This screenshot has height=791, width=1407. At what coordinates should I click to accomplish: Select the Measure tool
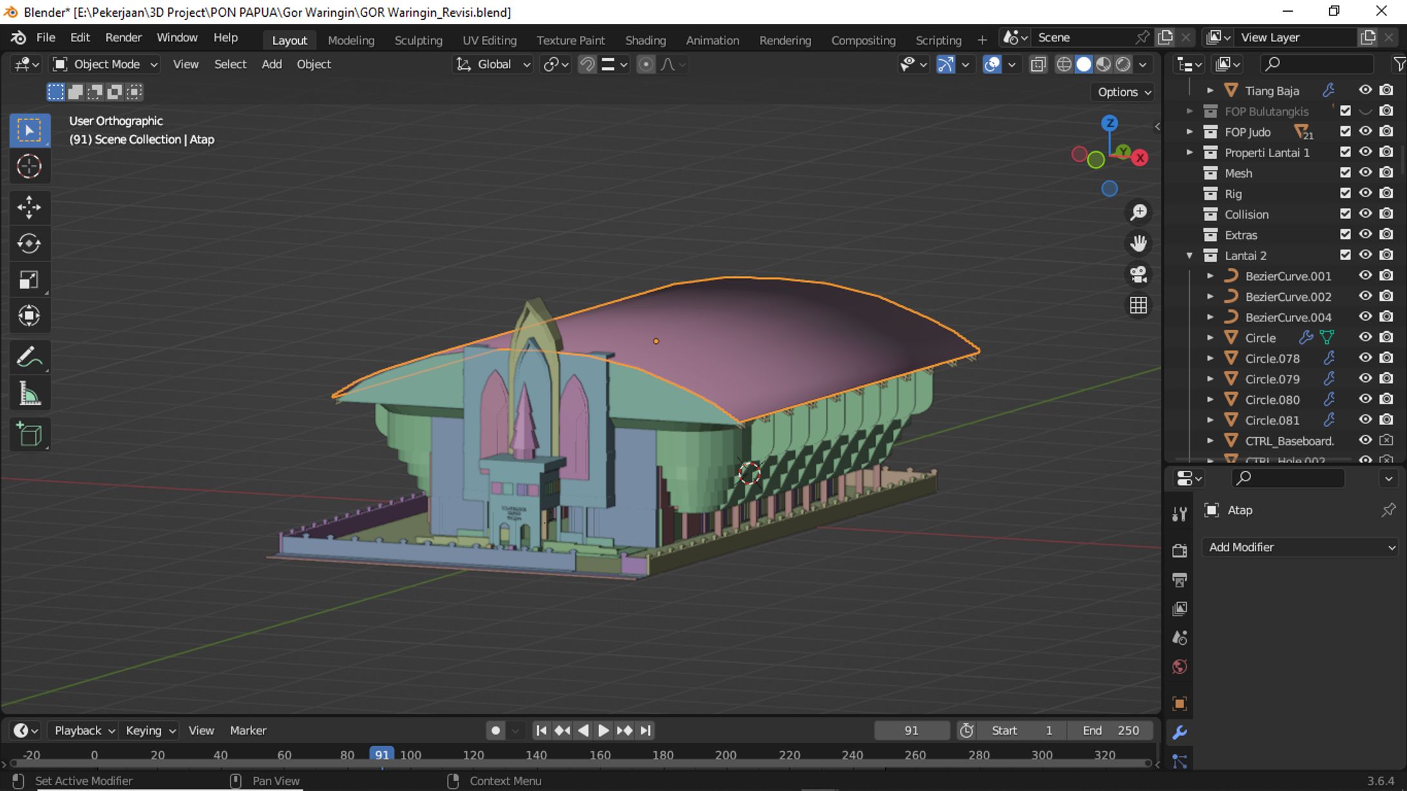[x=29, y=394]
